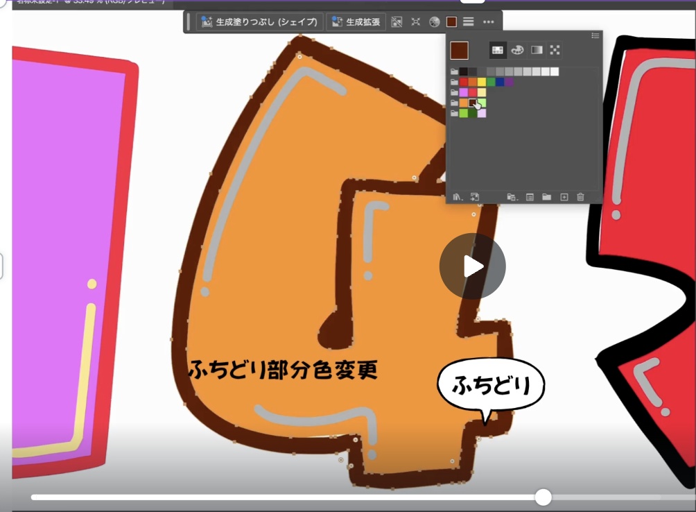Viewport: 696px width, 512px height.
Task: Click the 生成塗りつぶし (シェイプ) button
Action: (259, 22)
